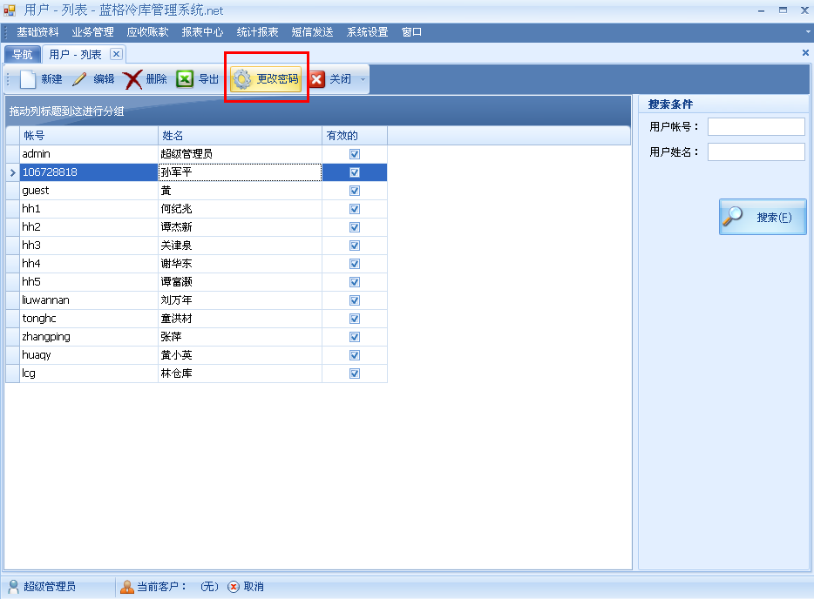
Task: Open the 窗口 menu
Action: tap(411, 32)
